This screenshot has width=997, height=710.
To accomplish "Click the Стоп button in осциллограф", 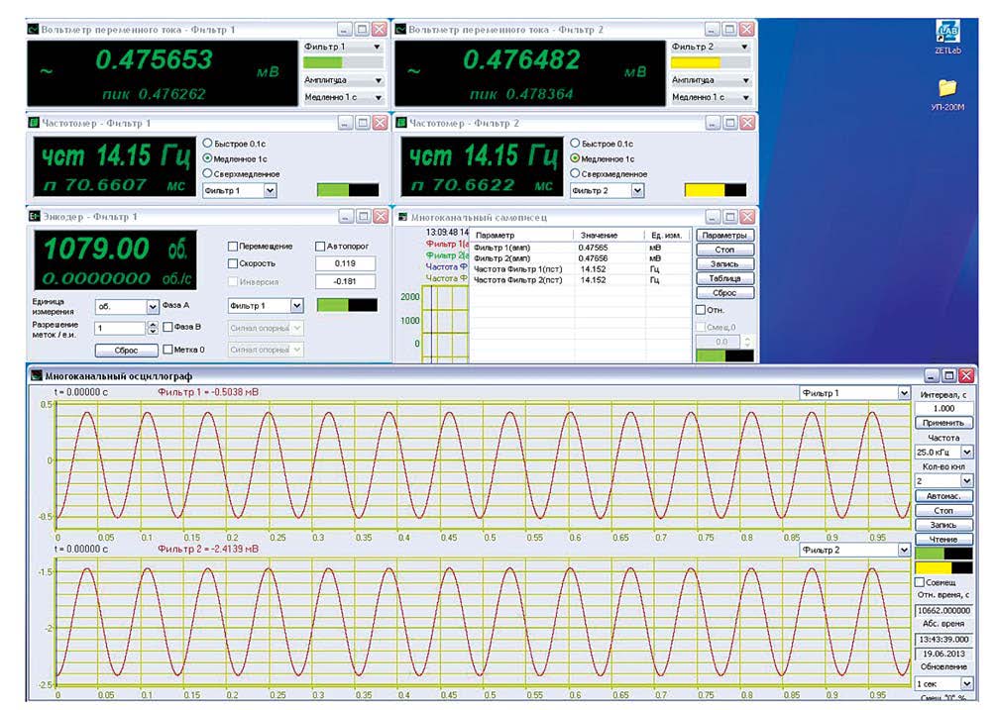I will (x=943, y=511).
